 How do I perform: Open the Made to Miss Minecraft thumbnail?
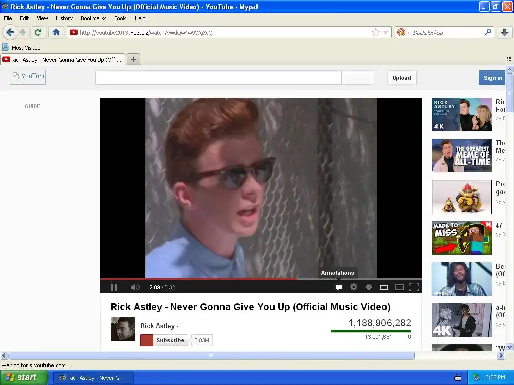coord(462,238)
